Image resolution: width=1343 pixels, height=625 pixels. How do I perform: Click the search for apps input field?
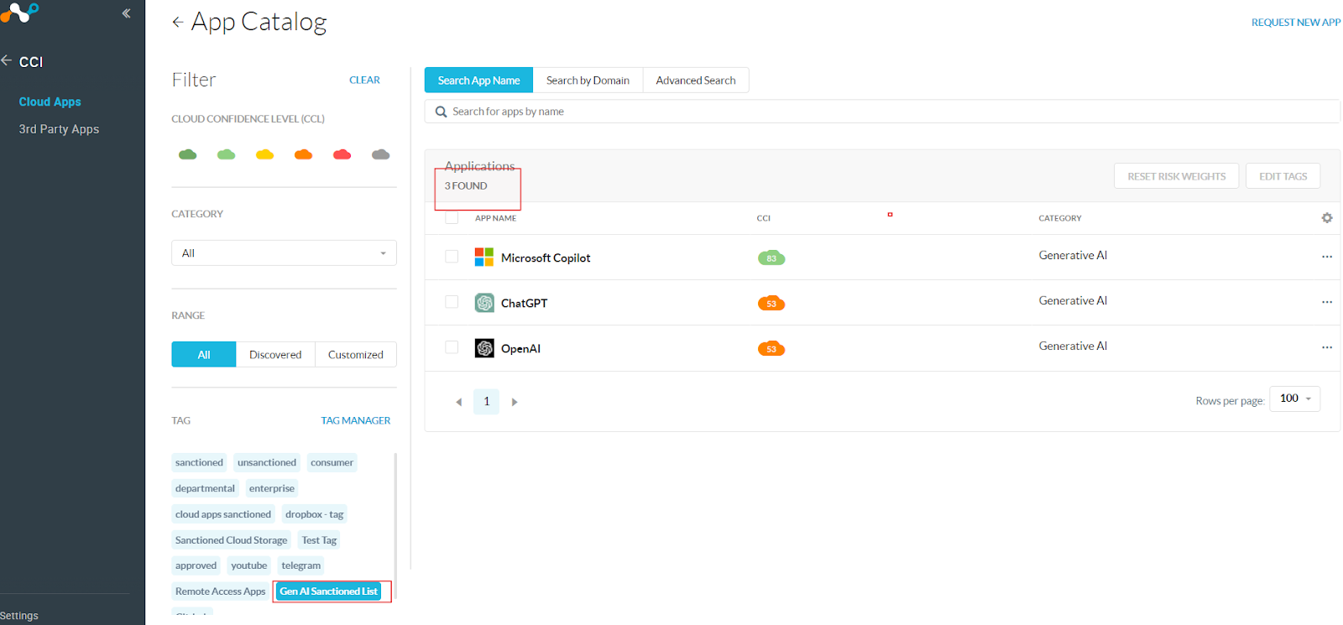(x=882, y=112)
